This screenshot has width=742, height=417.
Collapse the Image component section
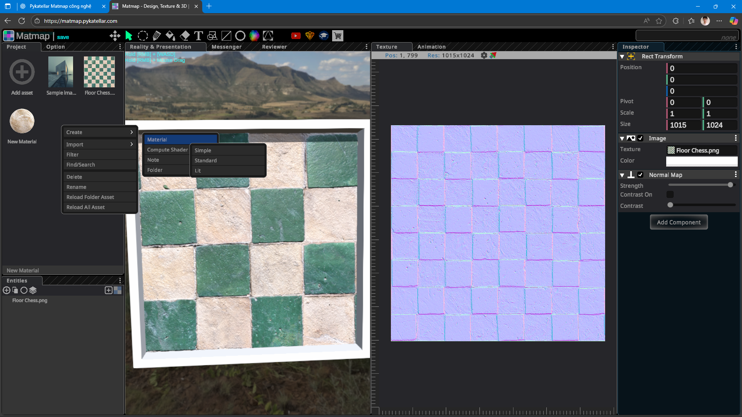(622, 138)
